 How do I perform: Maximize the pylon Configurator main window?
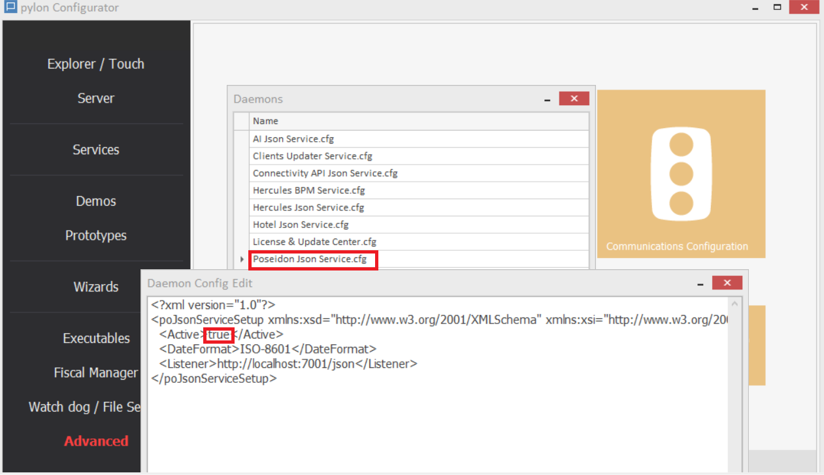pyautogui.click(x=777, y=8)
